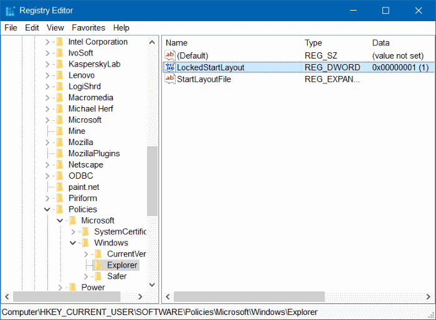Click the Mozilla folder icon
This screenshot has height=320, width=436.
pos(60,143)
